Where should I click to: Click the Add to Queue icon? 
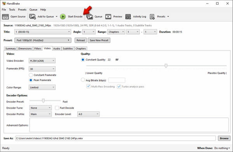32,17
